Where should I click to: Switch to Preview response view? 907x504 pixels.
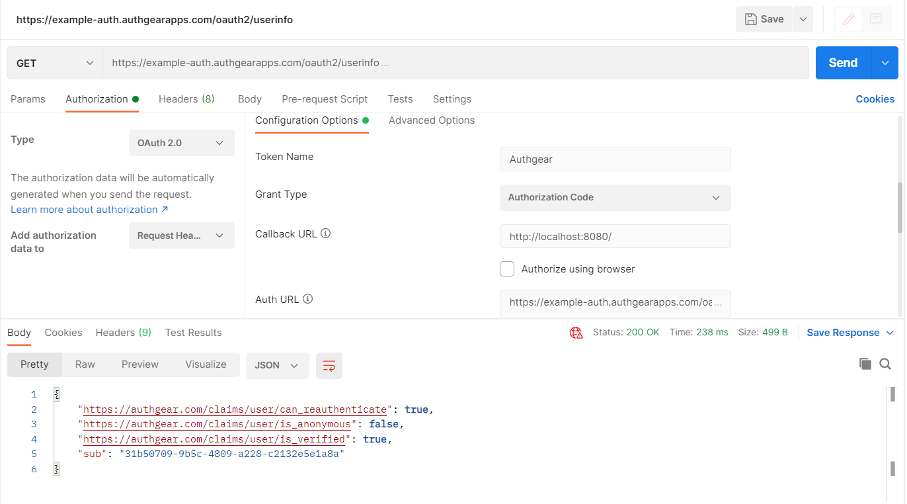pyautogui.click(x=140, y=364)
